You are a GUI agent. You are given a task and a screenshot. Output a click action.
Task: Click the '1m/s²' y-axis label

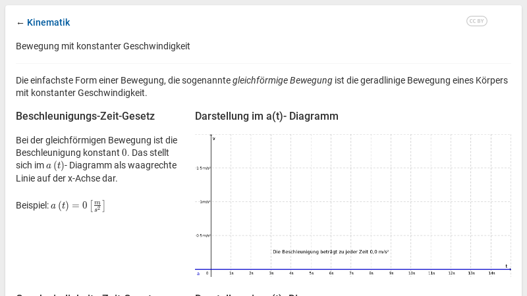point(205,202)
